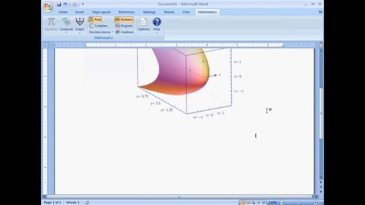Image resolution: width=365 pixels, height=205 pixels.
Task: Click the proofing check status icon
Action: click(87, 203)
